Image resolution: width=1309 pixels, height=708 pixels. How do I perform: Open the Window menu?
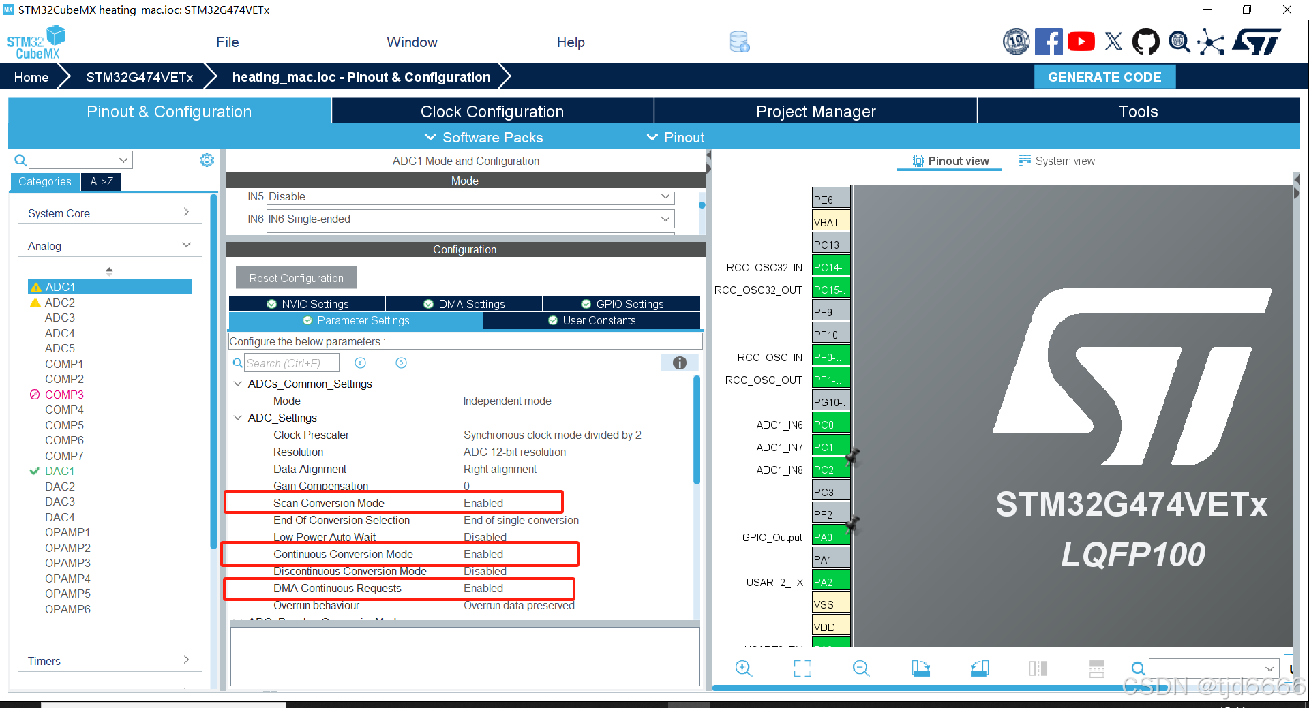point(412,42)
